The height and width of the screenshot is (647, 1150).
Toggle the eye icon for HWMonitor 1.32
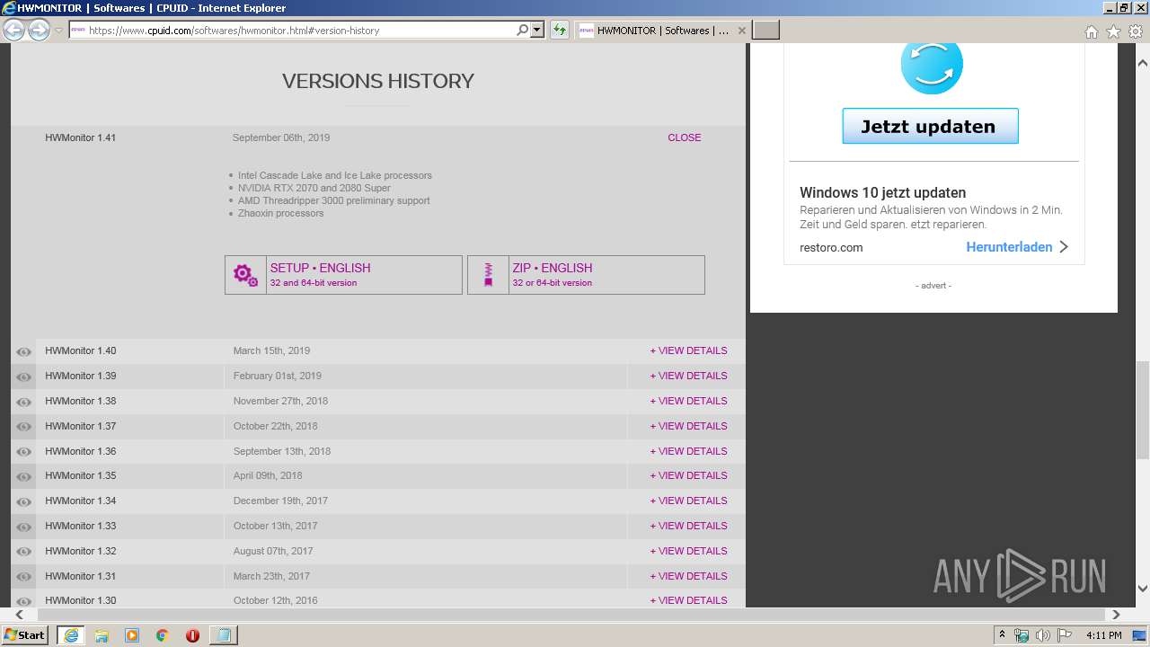[x=24, y=552]
